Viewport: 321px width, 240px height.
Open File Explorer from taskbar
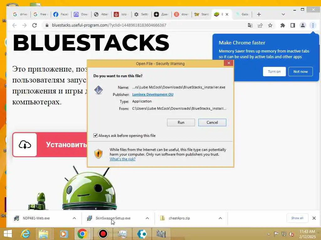(44, 234)
